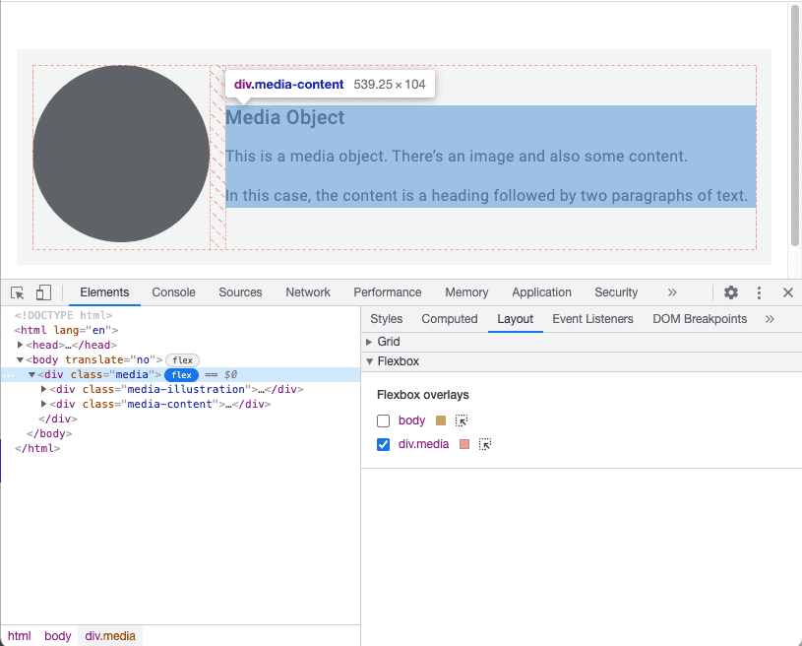Activate the inspect element picker tool
This screenshot has width=802, height=646.
click(17, 292)
